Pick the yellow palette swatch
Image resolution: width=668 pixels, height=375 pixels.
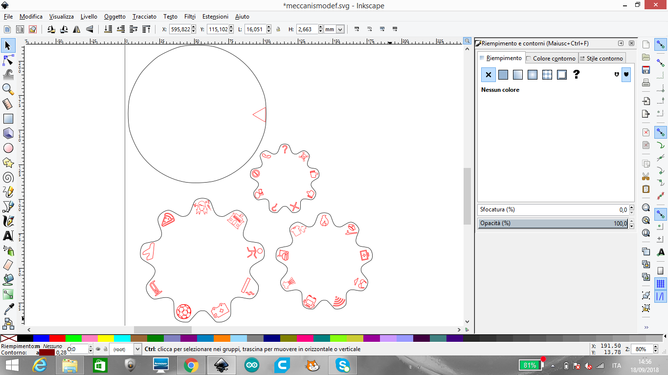pos(106,338)
